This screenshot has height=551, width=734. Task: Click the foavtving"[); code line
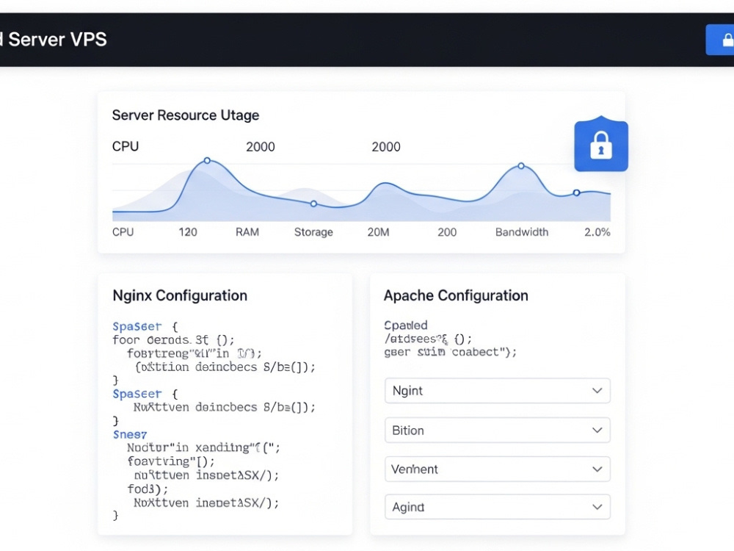tap(171, 461)
